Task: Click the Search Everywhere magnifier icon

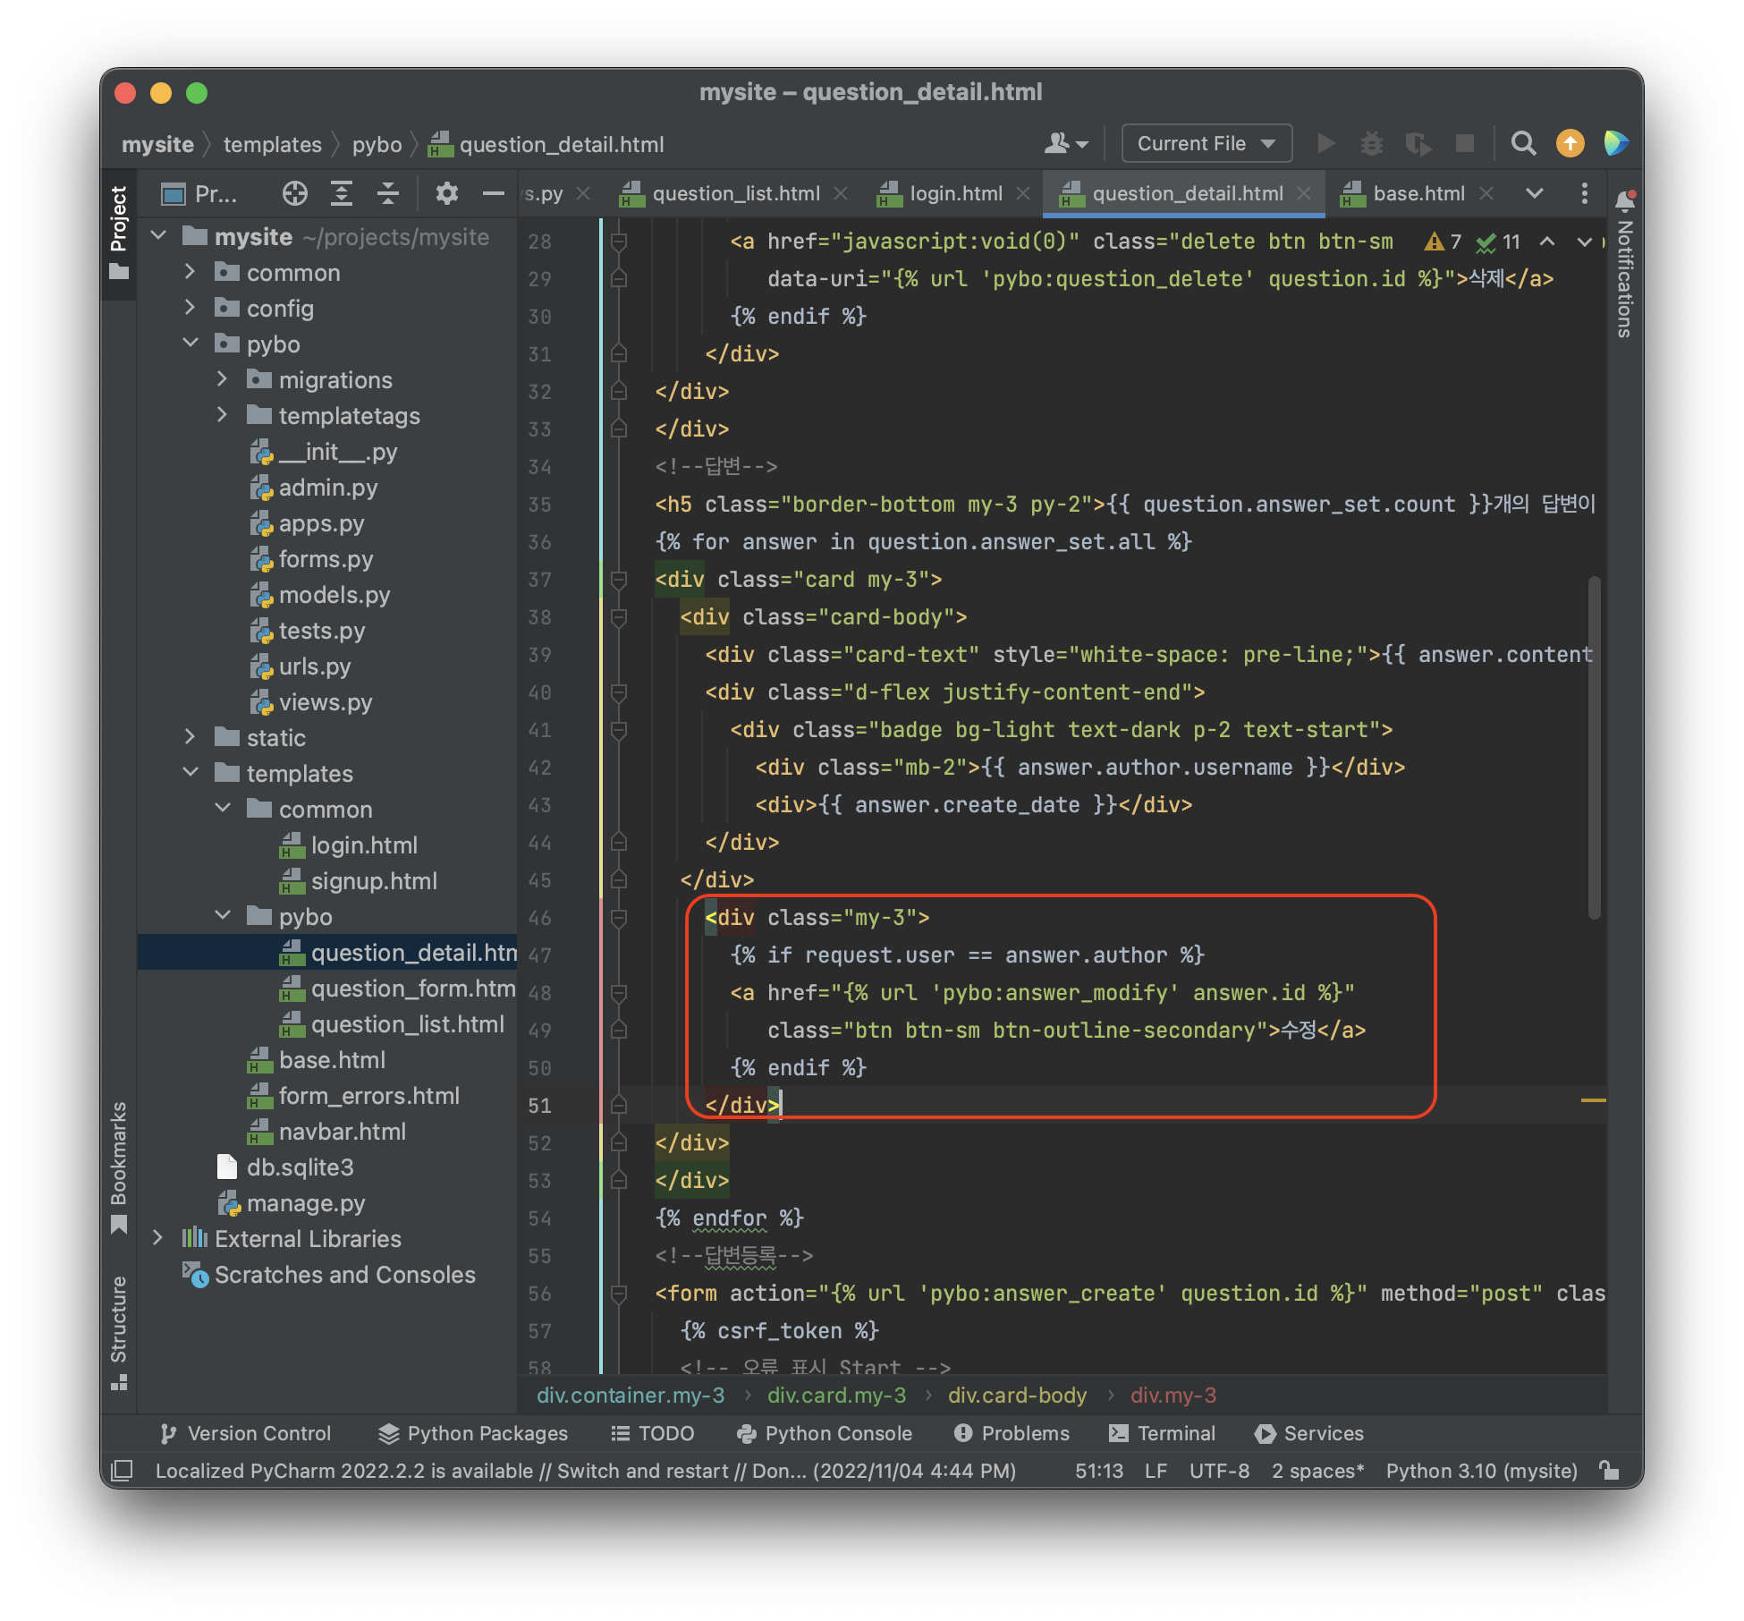Action: coord(1523,143)
